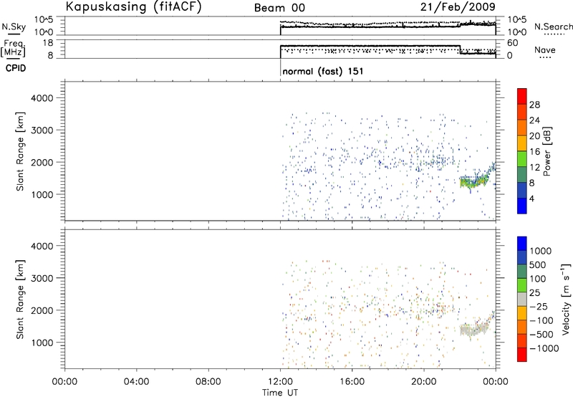Click the '4000' tick on the power panel axis
This screenshot has width=573, height=397.
[x=42, y=98]
